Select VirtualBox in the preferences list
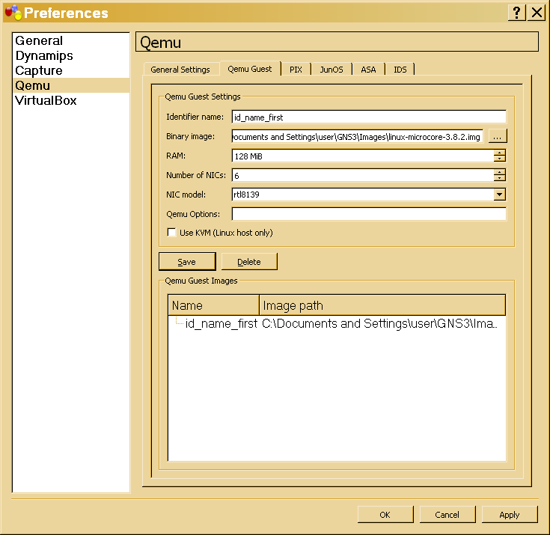 71,100
